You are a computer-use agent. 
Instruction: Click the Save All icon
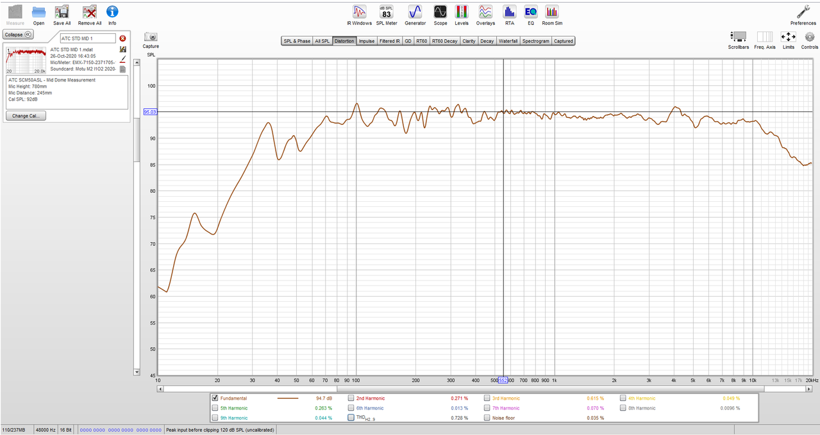point(62,12)
